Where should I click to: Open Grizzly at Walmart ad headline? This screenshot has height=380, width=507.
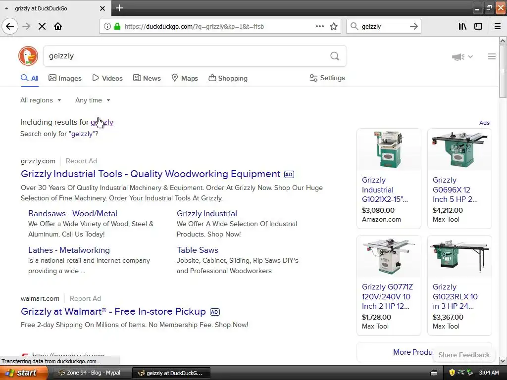tap(113, 312)
